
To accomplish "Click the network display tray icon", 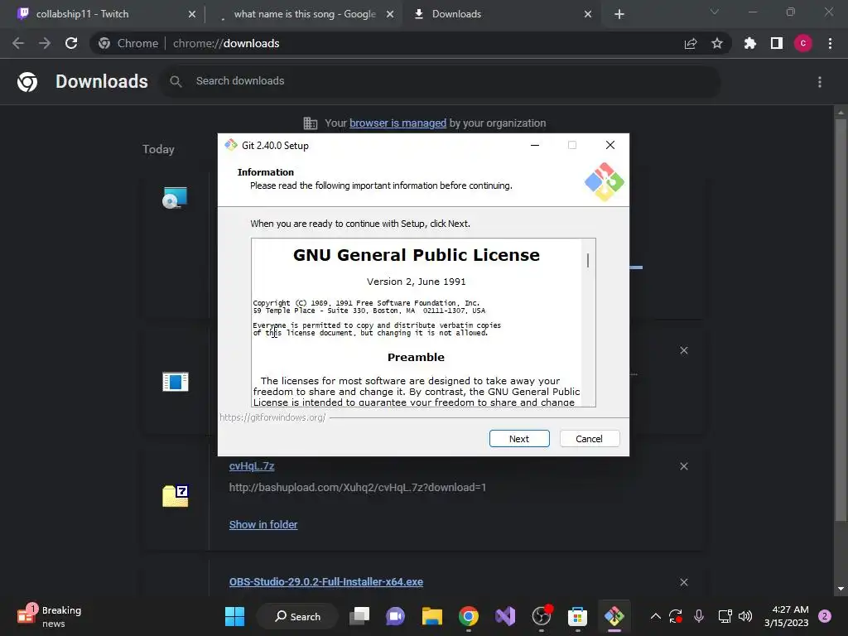I will [725, 616].
